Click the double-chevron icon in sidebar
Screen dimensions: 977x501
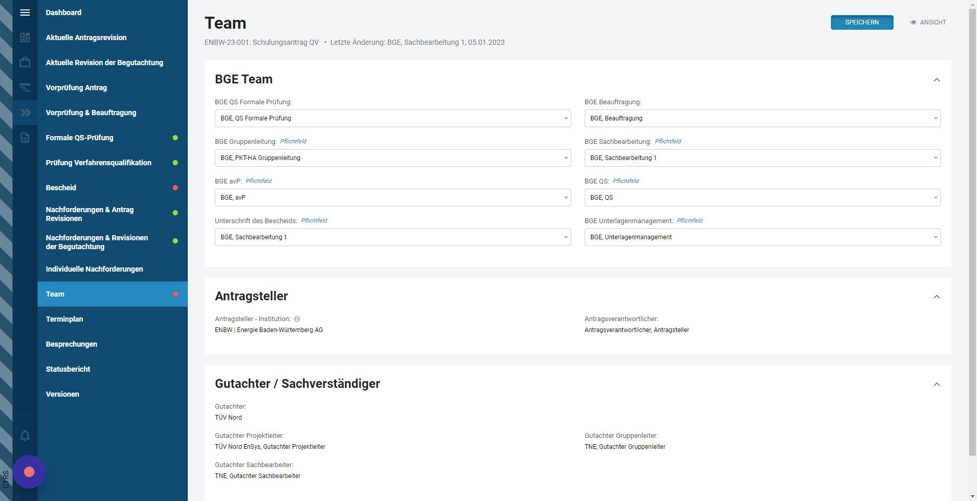point(25,113)
